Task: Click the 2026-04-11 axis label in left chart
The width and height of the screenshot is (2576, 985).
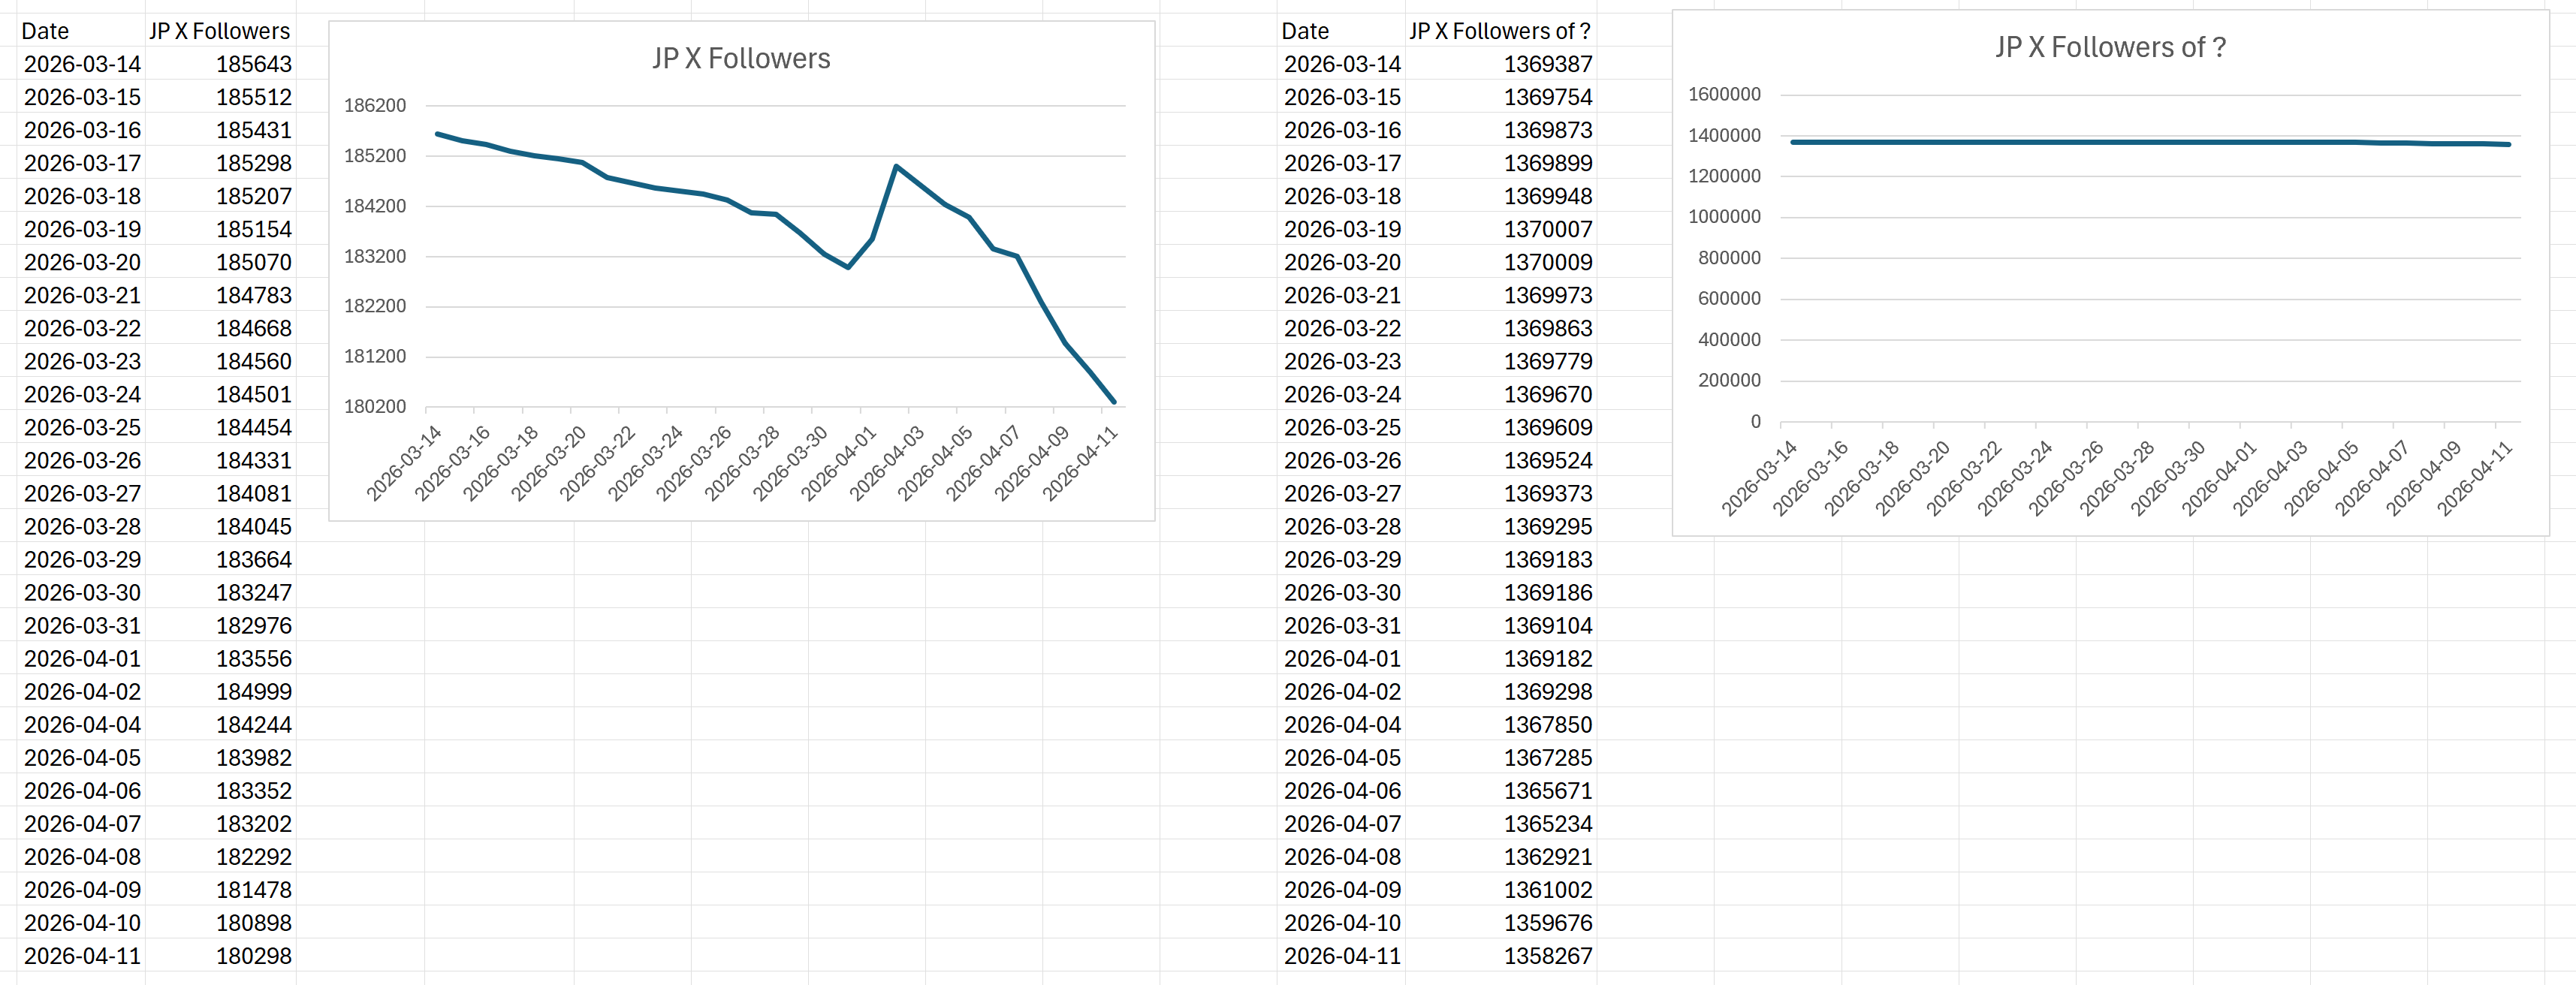Action: tap(1082, 462)
